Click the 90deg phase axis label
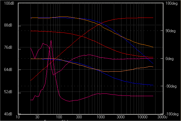Viewport: 181px width, 121px height. 170,31
